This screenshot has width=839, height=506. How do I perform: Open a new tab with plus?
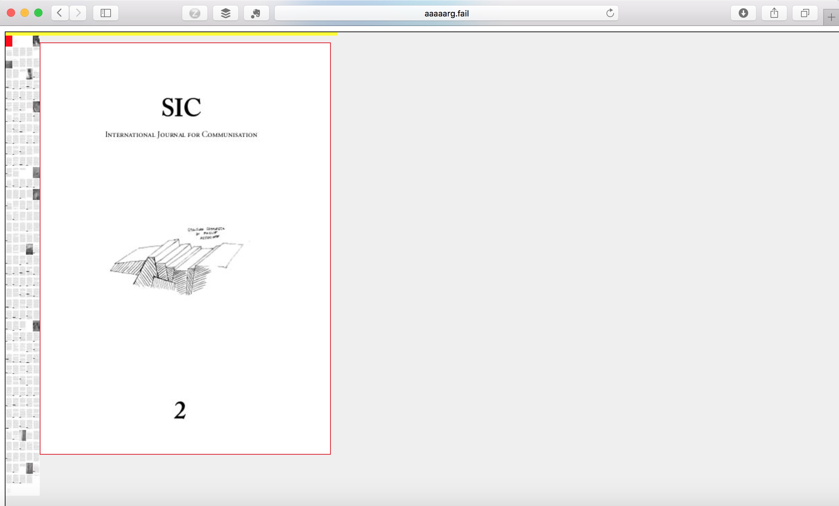pyautogui.click(x=831, y=17)
